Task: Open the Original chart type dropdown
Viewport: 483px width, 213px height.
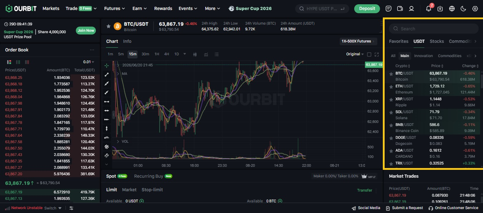Action: (355, 54)
